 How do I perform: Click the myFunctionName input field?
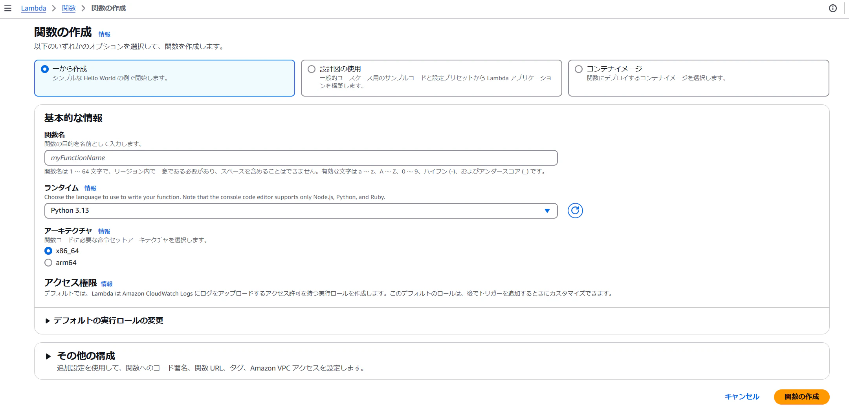click(x=301, y=158)
